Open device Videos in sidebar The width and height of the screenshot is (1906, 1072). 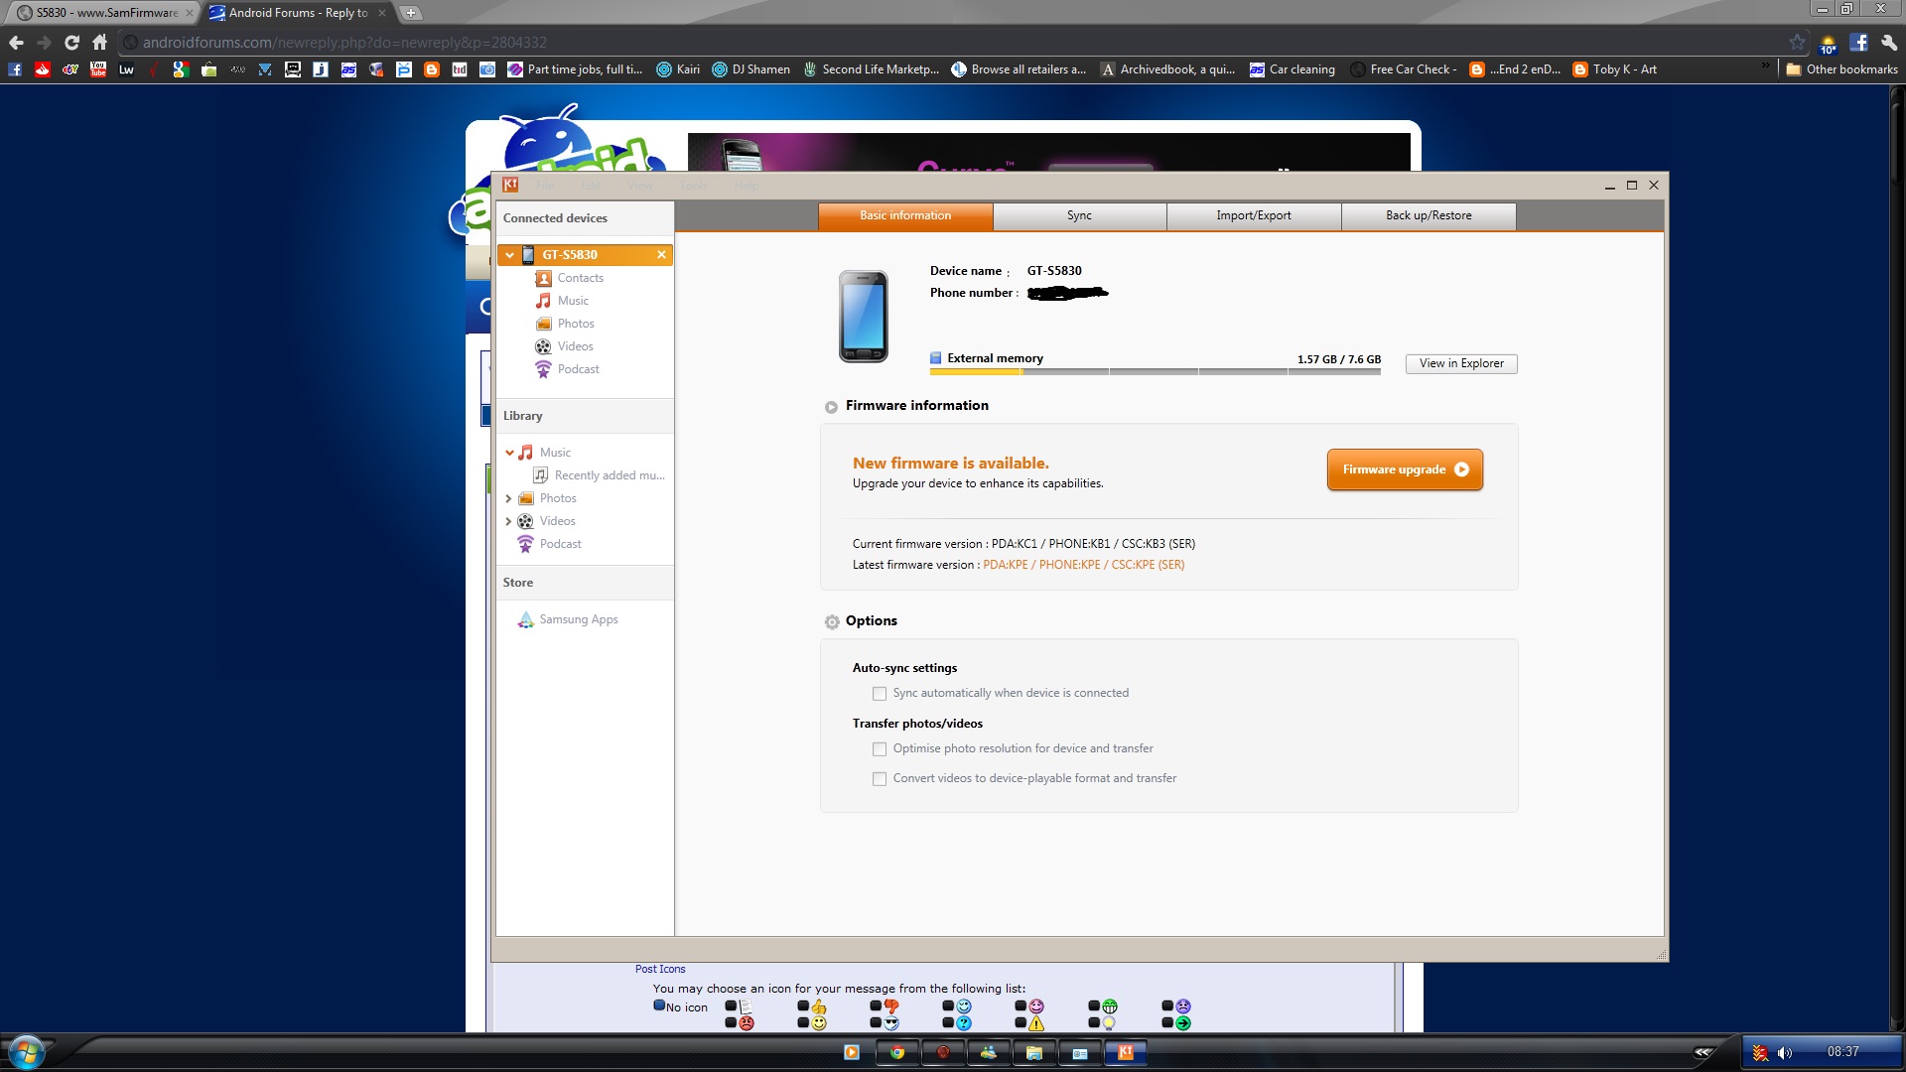click(575, 346)
